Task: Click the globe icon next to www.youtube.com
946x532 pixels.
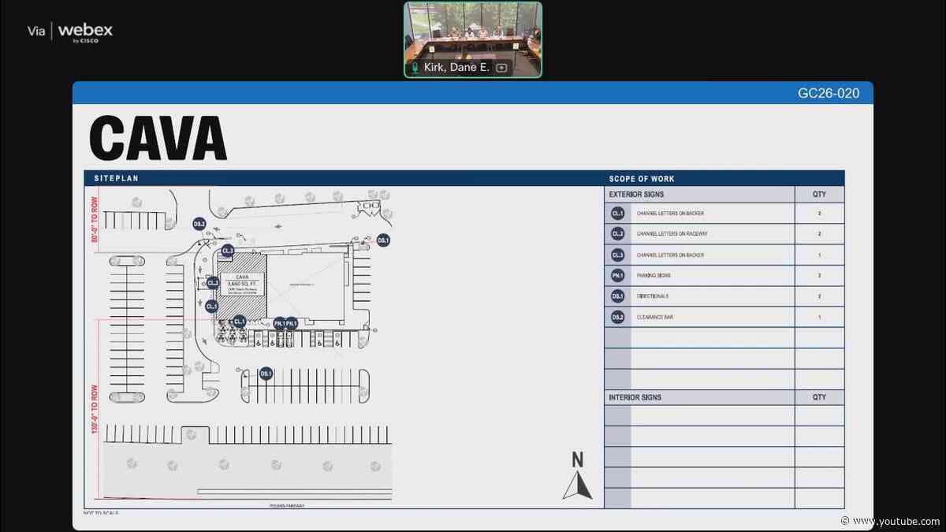Action: pos(845,521)
